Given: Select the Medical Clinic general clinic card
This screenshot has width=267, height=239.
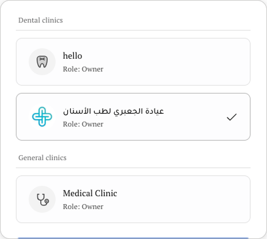Looking at the screenshot, I should pos(133,199).
